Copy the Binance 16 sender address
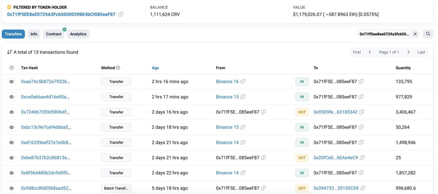Screen dimensions: 438x194 243,82
